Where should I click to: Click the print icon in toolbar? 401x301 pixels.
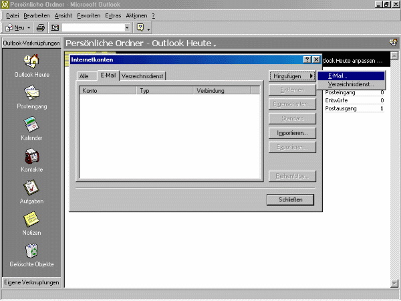[40, 27]
